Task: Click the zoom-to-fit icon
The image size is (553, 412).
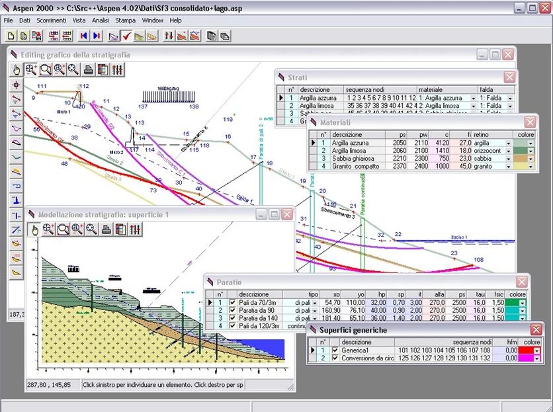Action: point(73,70)
